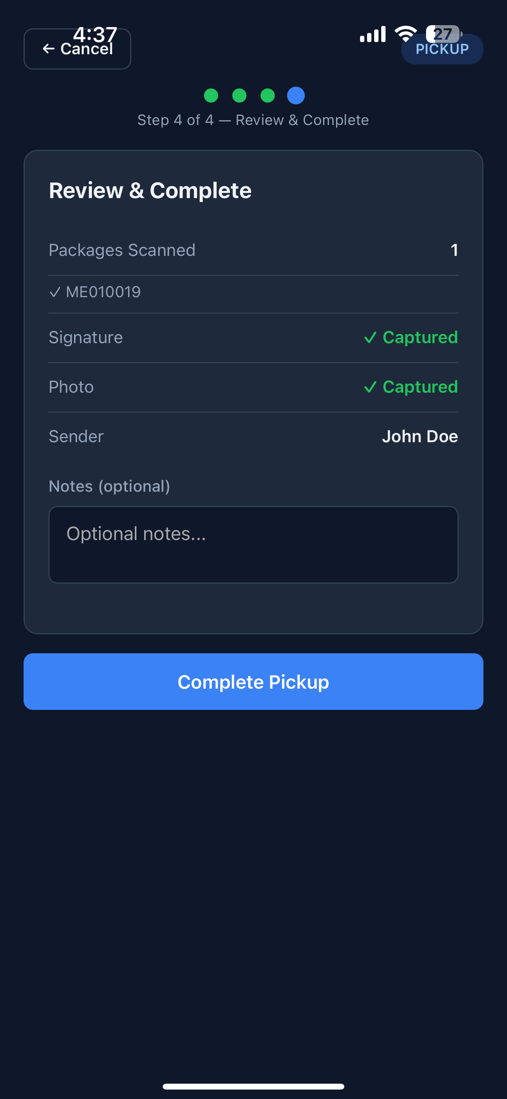Select the second green step dot
The width and height of the screenshot is (507, 1099).
(x=239, y=96)
